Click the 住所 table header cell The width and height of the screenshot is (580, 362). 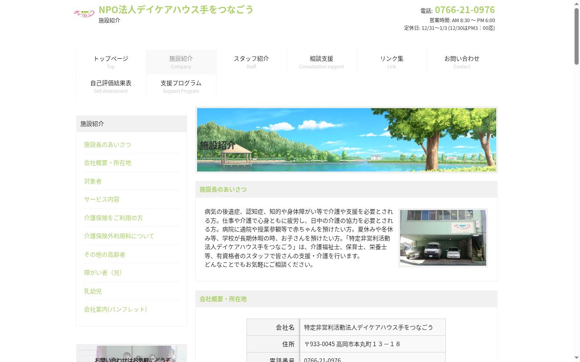pos(273,344)
